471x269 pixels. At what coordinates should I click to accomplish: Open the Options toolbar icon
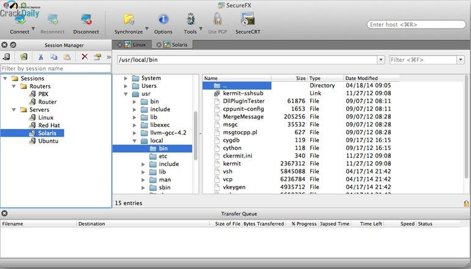(x=163, y=20)
